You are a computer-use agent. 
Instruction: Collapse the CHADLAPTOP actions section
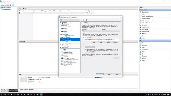point(170,10)
